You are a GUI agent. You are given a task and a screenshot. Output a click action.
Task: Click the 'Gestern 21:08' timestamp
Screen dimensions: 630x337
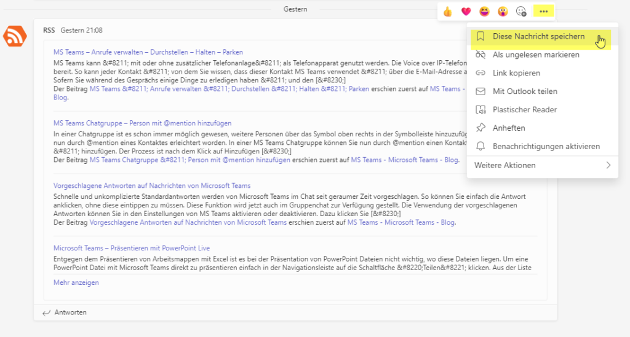[82, 31]
